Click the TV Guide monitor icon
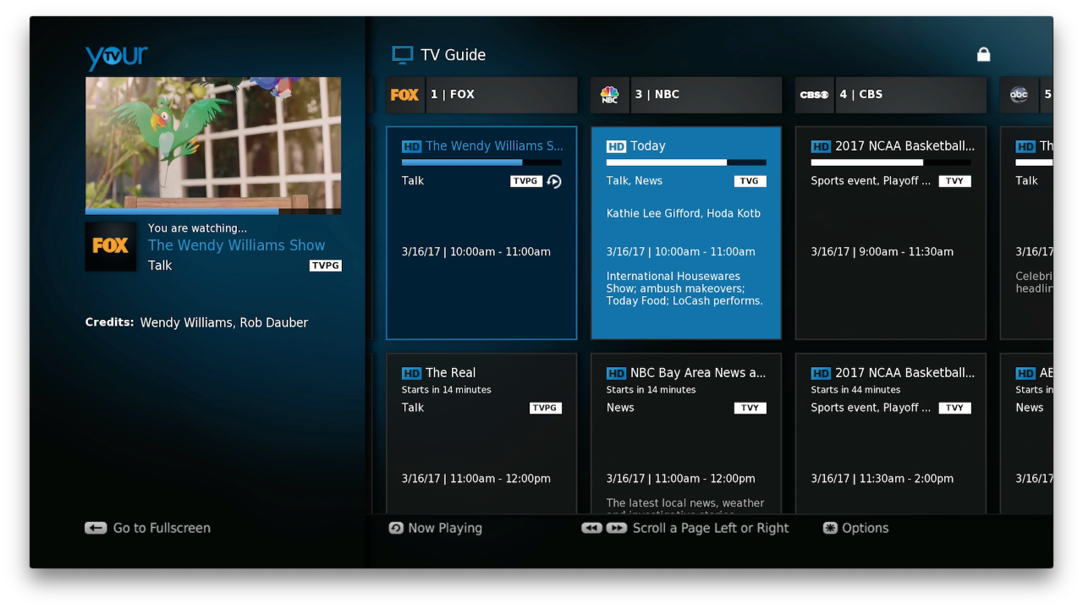 pos(401,54)
